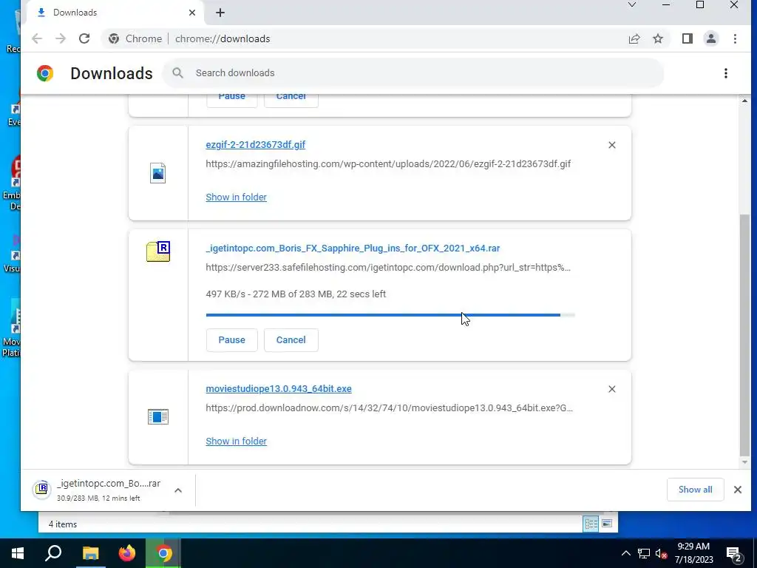
Task: Open Windows taskbar search
Action: 53,553
